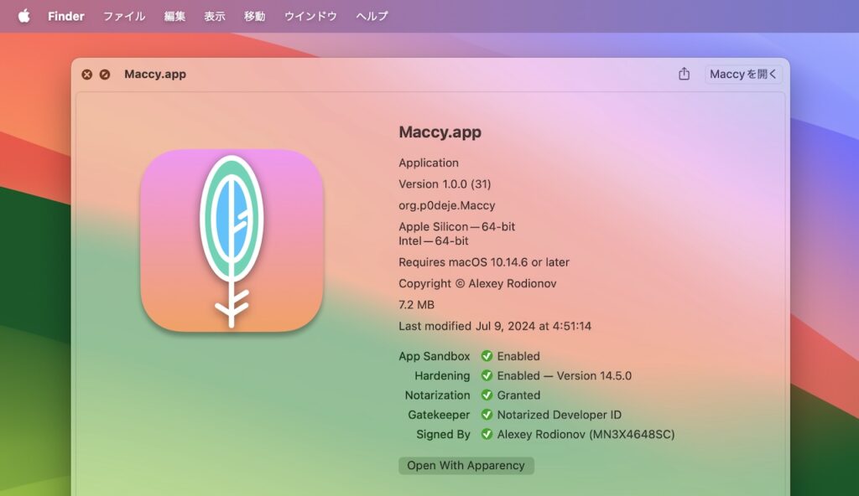
Task: Click the Open With Apparency button
Action: (x=466, y=465)
